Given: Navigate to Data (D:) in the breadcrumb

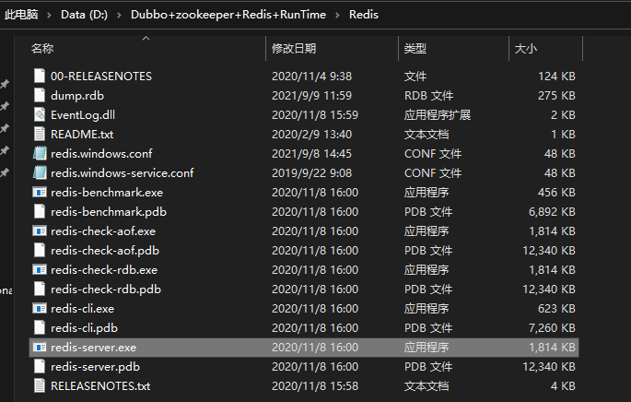Looking at the screenshot, I should point(84,15).
